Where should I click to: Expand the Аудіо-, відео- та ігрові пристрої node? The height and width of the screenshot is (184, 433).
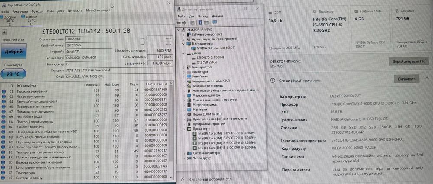pos(183,39)
